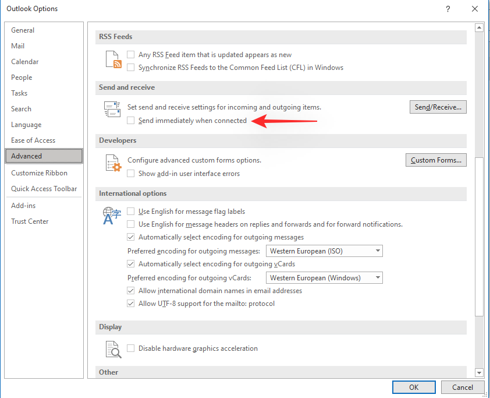Check Synchronize RSS Feeds to Common Feed List

coord(130,67)
